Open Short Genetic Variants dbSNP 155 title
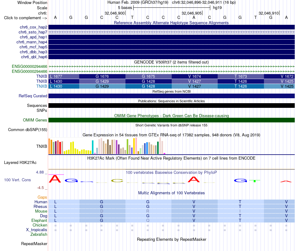The width and height of the screenshot is (295, 251). coord(171,125)
